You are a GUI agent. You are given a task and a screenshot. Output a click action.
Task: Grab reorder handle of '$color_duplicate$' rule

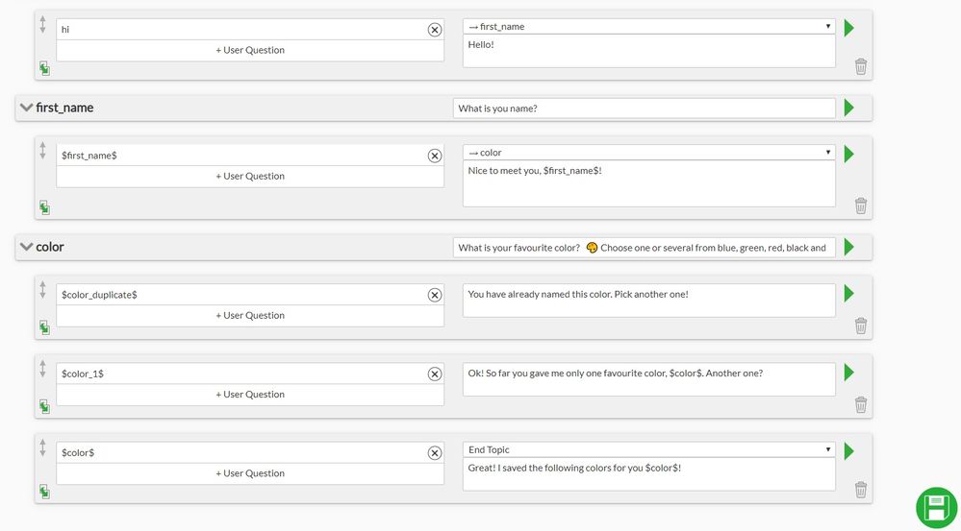click(x=43, y=290)
